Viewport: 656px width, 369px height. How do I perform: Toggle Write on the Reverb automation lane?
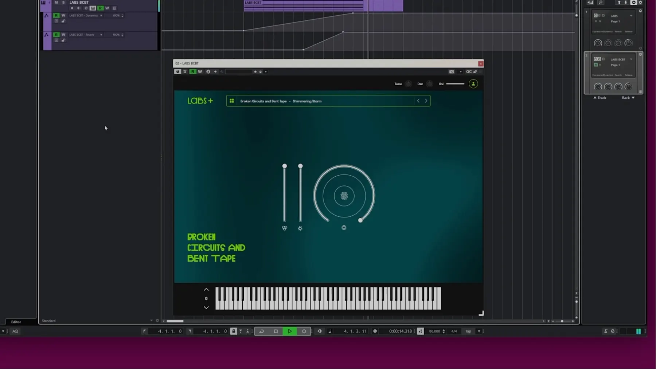[x=63, y=35]
